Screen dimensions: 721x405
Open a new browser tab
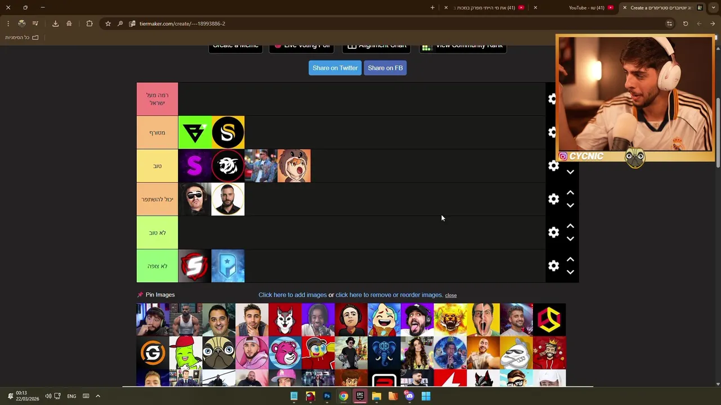(433, 8)
